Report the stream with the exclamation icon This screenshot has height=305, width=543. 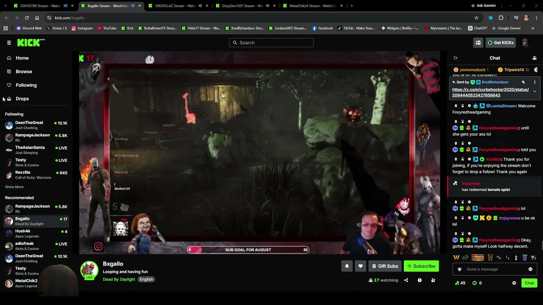[420, 280]
